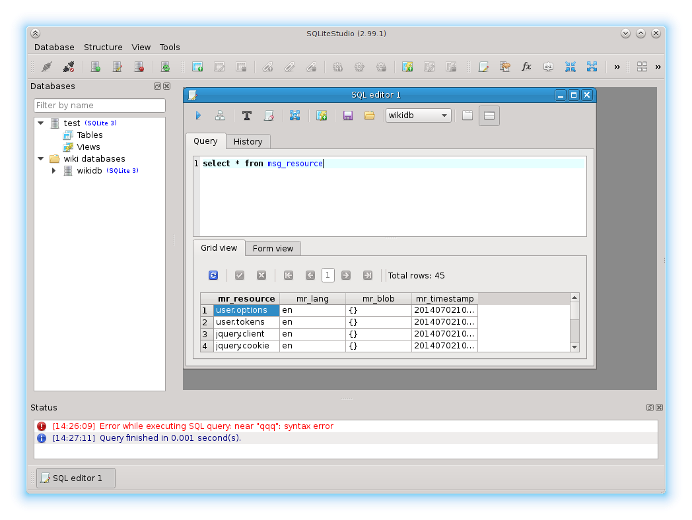This screenshot has height=520, width=692.
Task: Execute the query with the blue play icon
Action: [x=198, y=115]
